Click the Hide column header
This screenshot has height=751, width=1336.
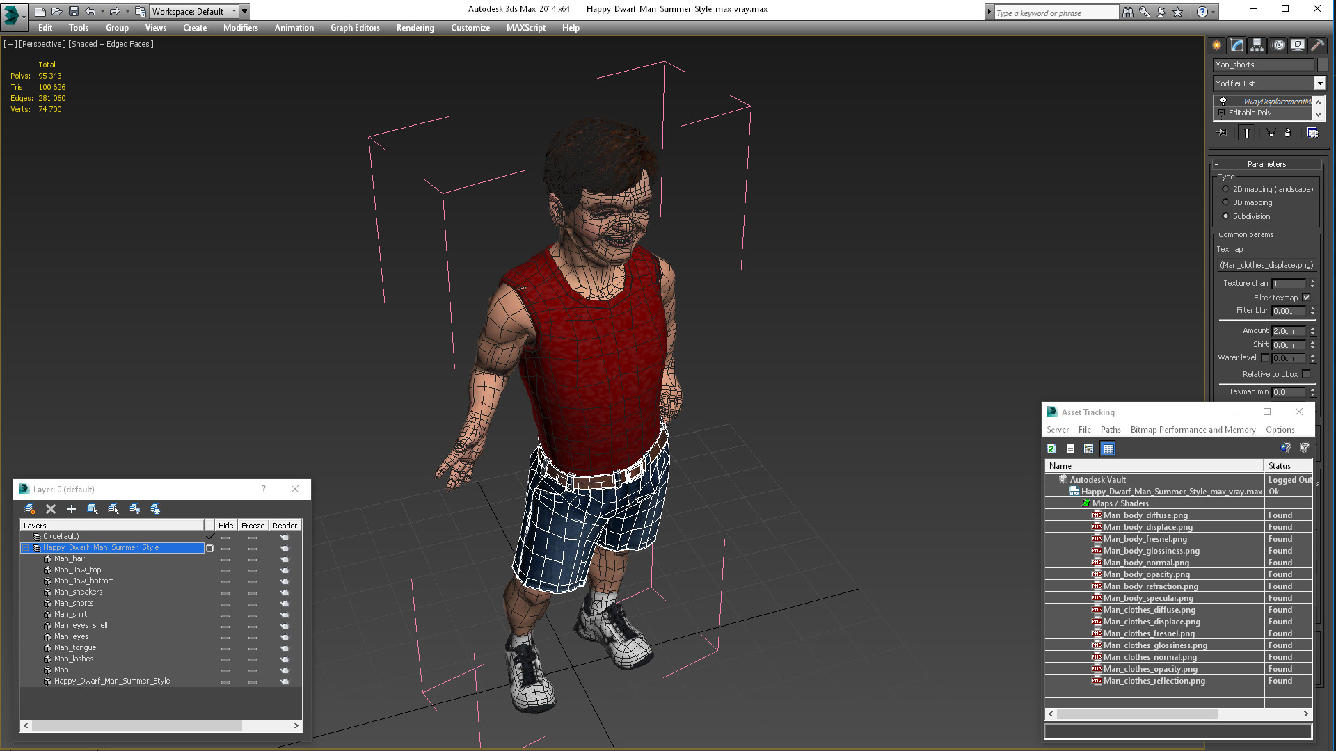coord(225,526)
